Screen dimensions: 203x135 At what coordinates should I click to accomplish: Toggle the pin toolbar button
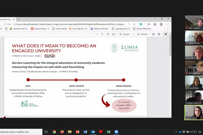coord(166,34)
